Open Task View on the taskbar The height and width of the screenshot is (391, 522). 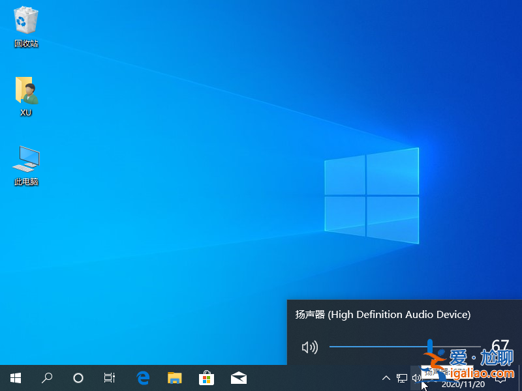tap(110, 377)
